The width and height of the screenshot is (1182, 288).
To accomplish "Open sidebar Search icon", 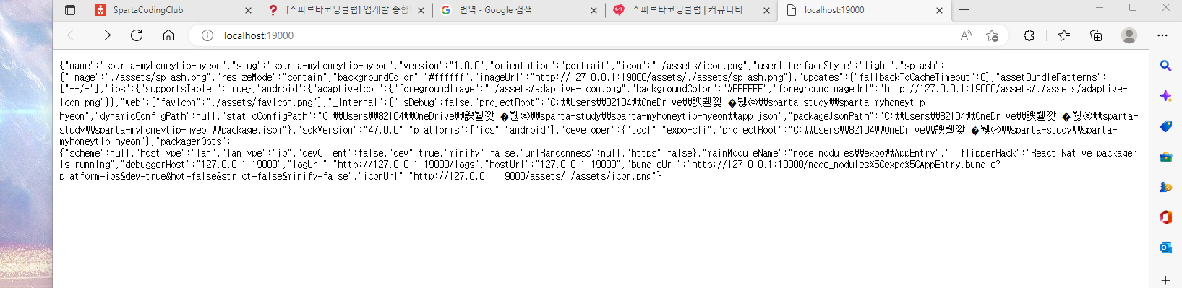I will (x=1165, y=66).
